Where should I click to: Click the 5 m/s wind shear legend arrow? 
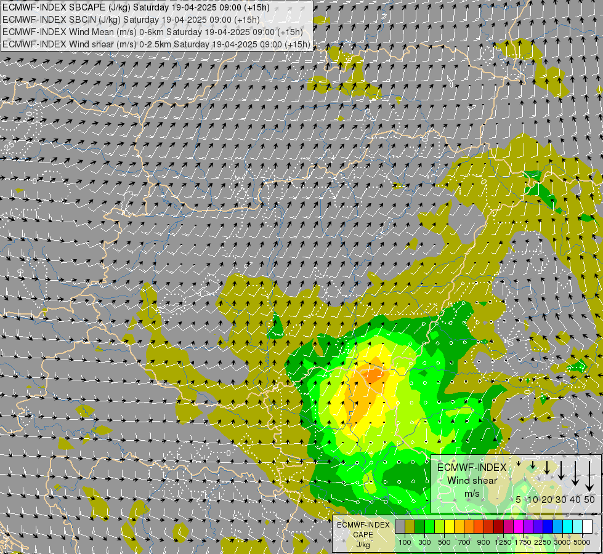(519, 464)
